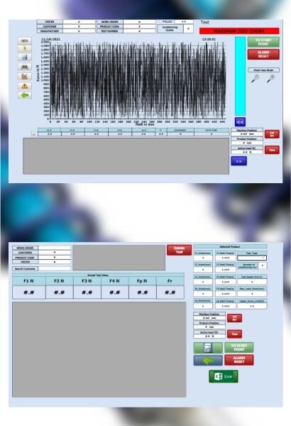Click the lower red Tare button
Image resolution: width=291 pixels, height=426 pixels.
(x=234, y=334)
